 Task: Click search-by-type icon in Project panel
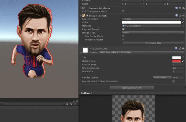(x=67, y=104)
